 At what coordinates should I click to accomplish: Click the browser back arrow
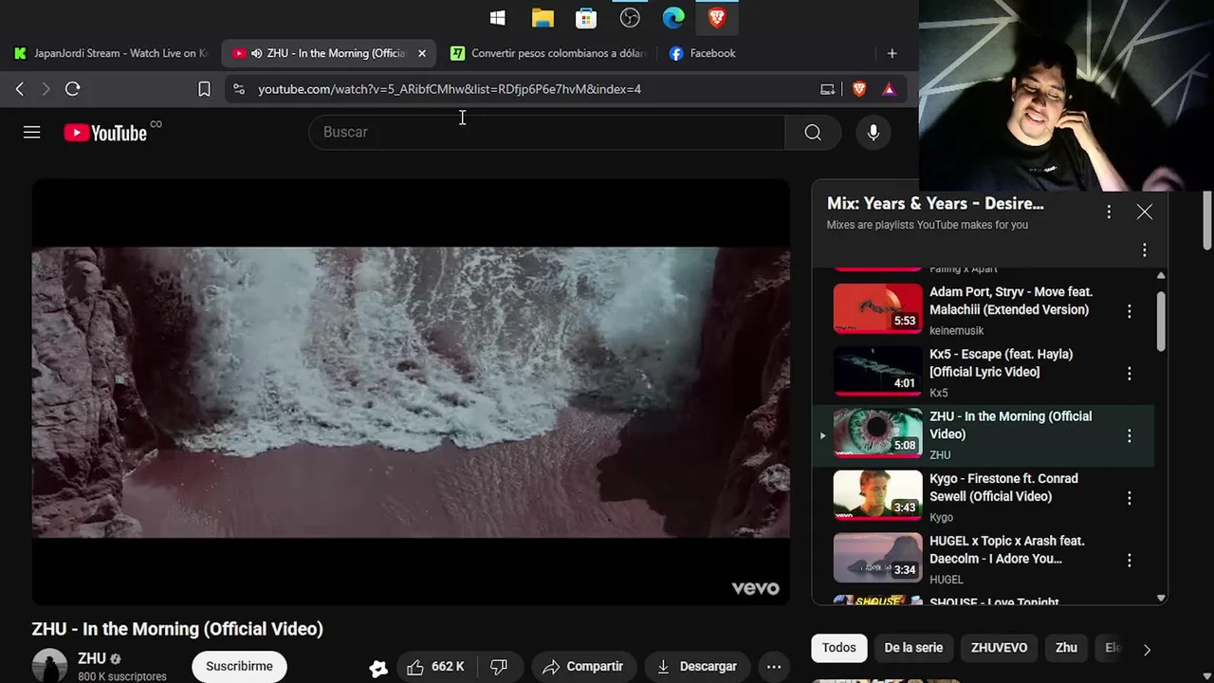pyautogui.click(x=20, y=89)
